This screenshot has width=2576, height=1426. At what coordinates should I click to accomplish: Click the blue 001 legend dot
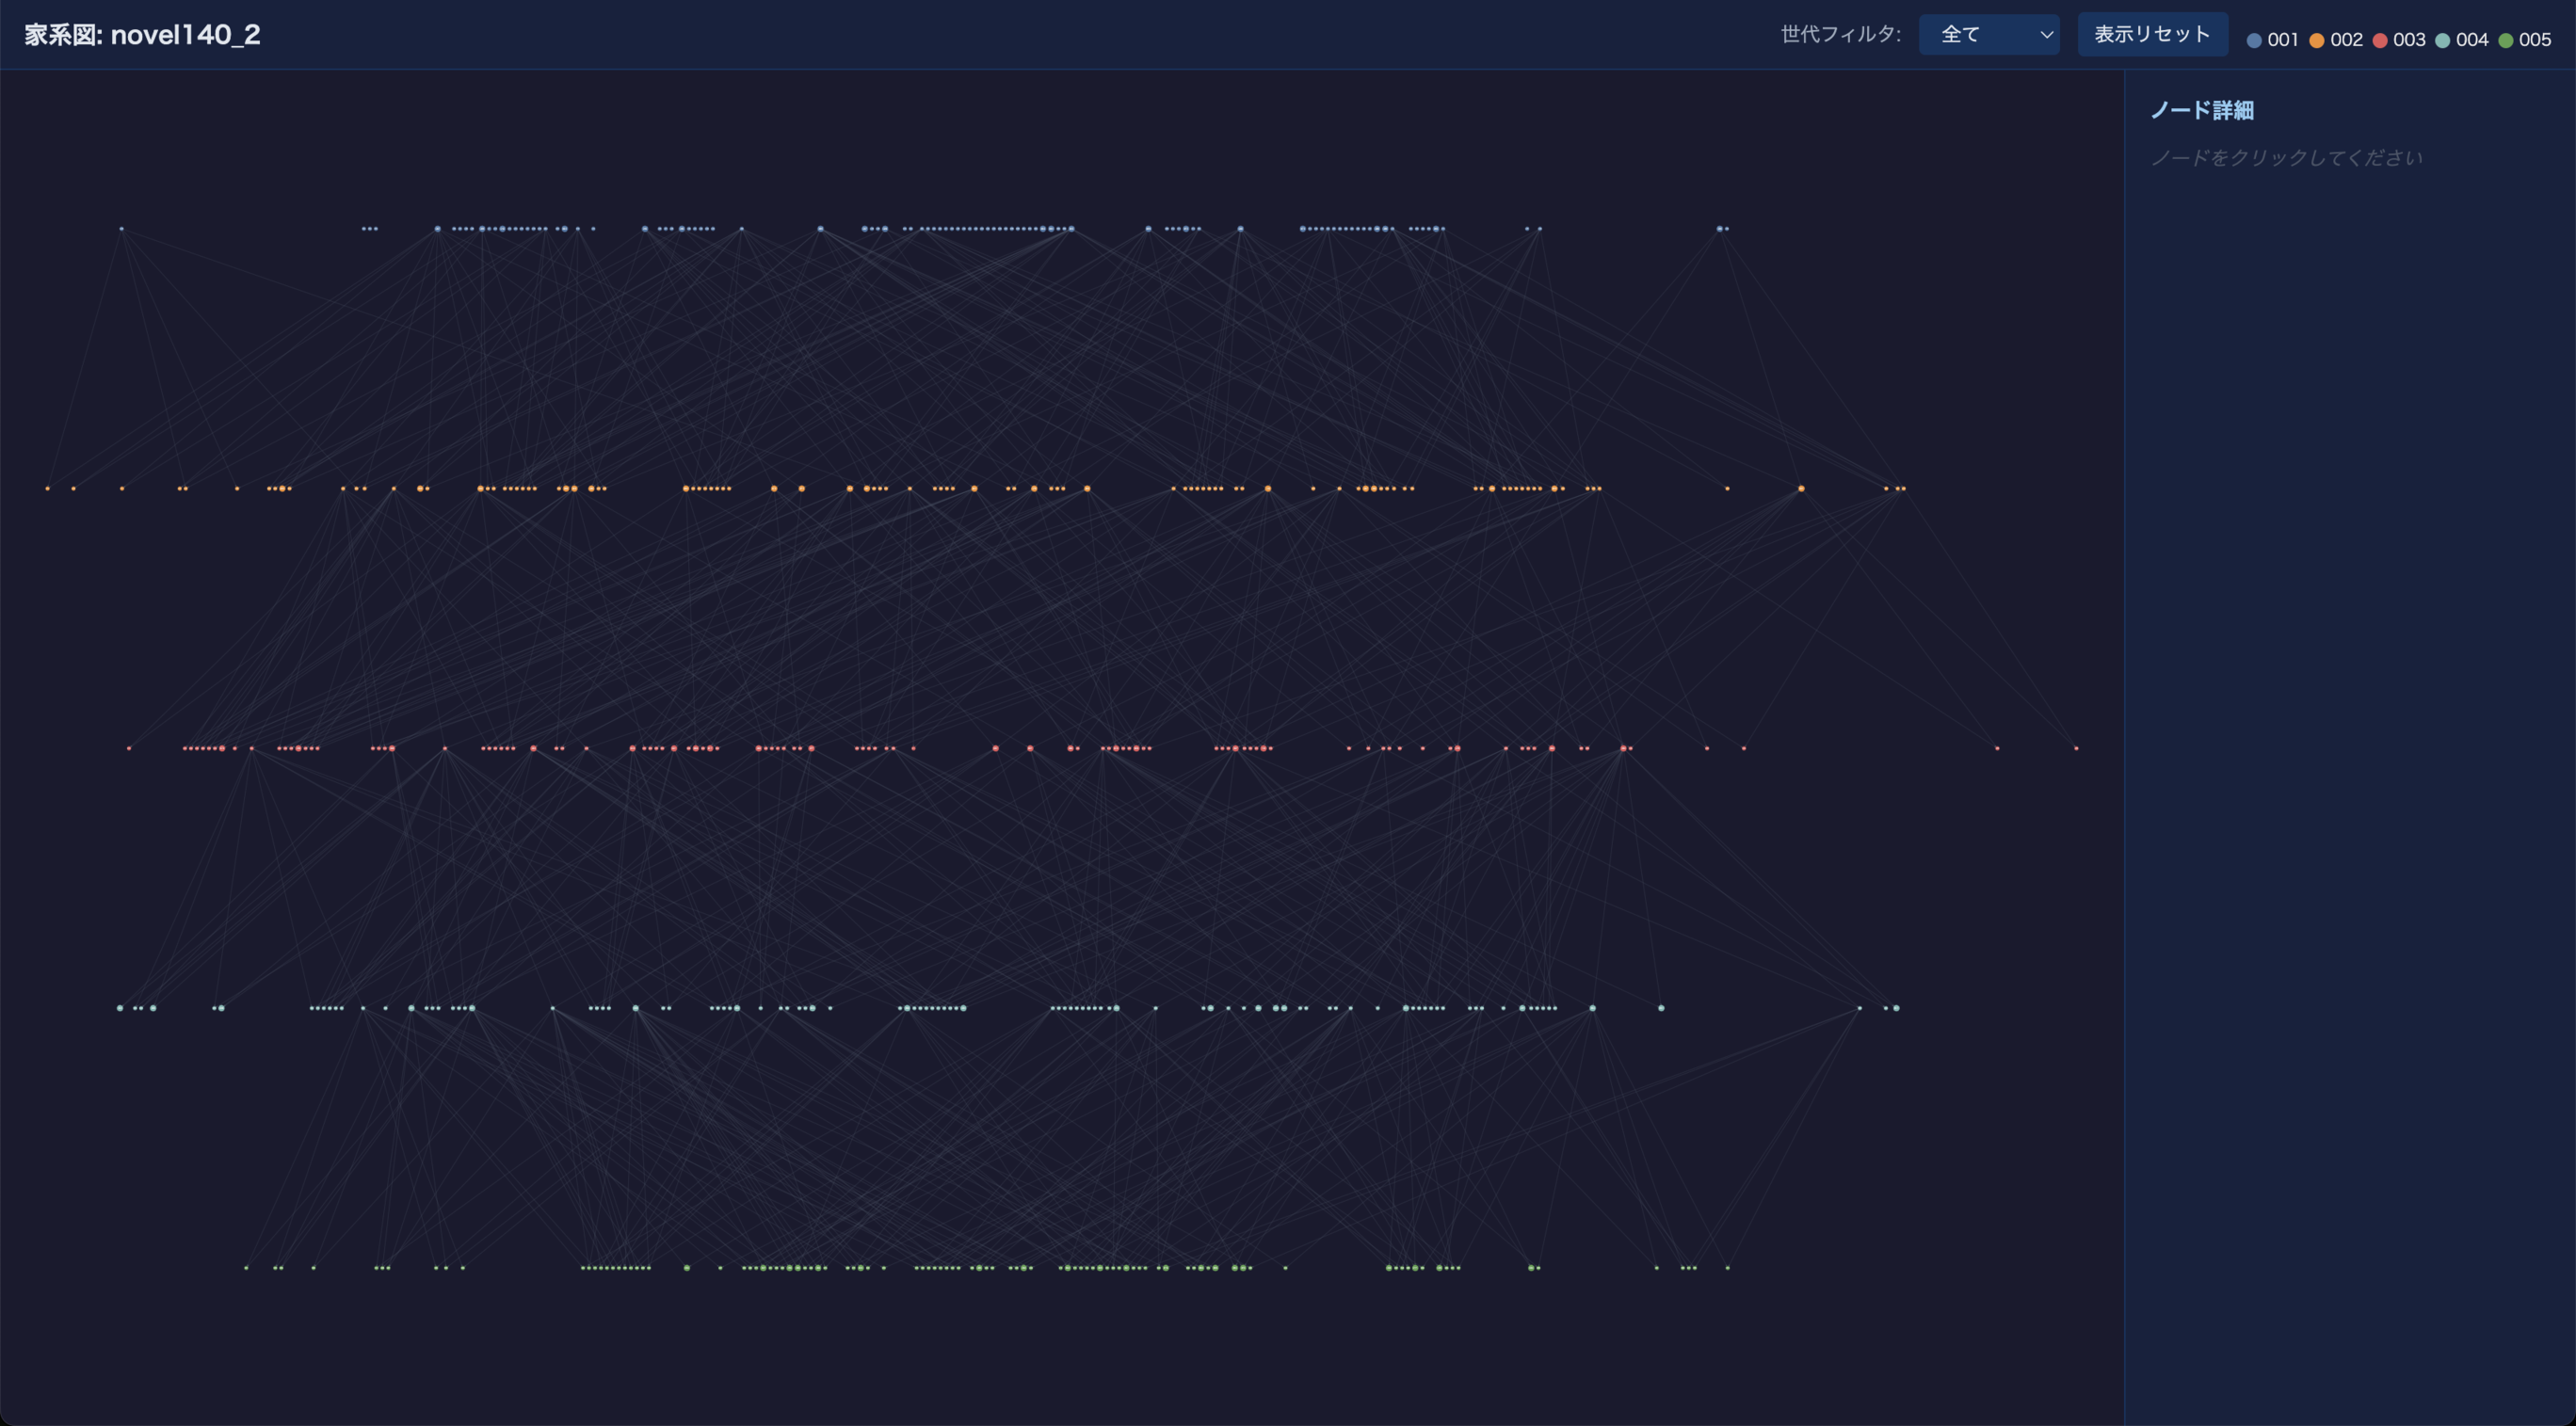tap(2254, 40)
